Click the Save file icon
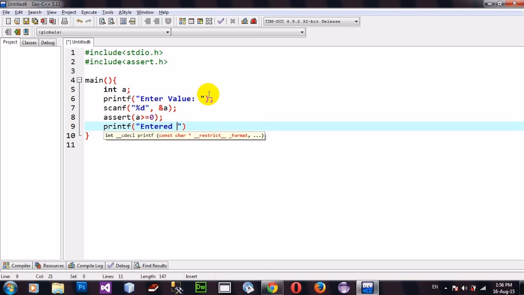 coord(26,21)
